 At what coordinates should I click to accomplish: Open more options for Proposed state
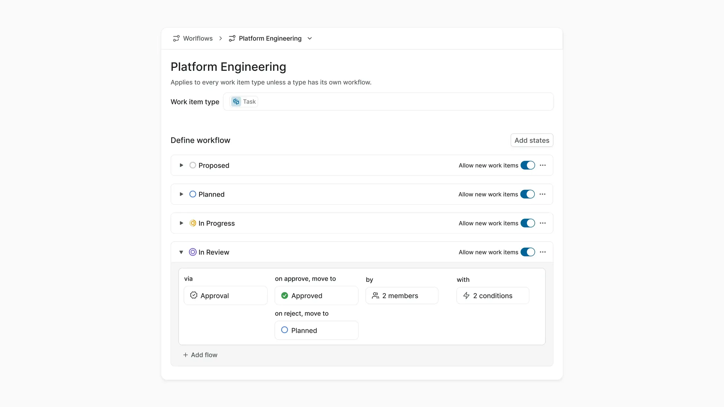pos(543,165)
